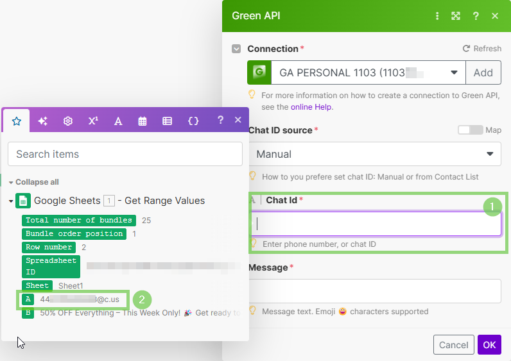The width and height of the screenshot is (511, 361).
Task: Toggle the Map switch for Chat ID source
Action: pos(470,130)
